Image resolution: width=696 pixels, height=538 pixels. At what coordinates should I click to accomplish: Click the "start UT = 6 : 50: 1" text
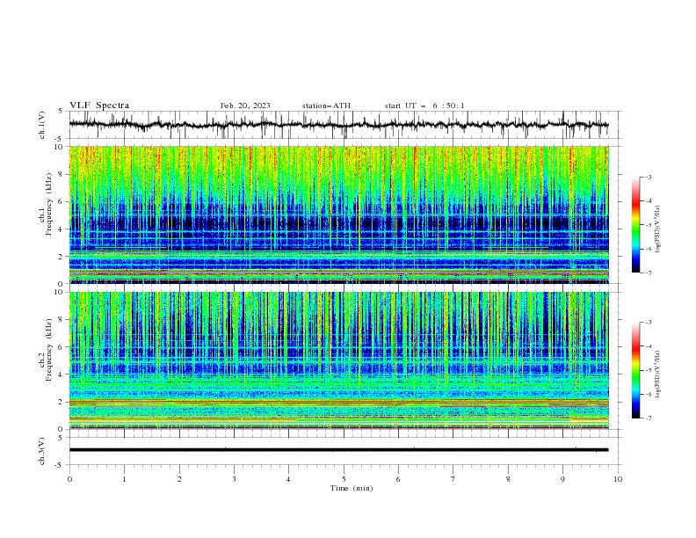point(424,105)
